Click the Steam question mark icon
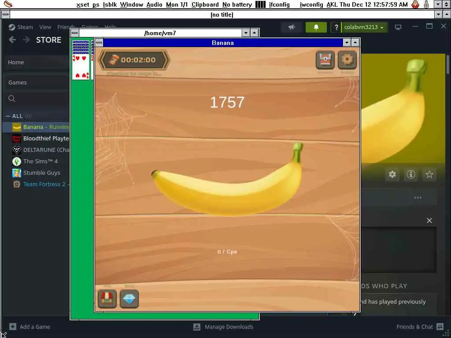The image size is (451, 338). (336, 27)
